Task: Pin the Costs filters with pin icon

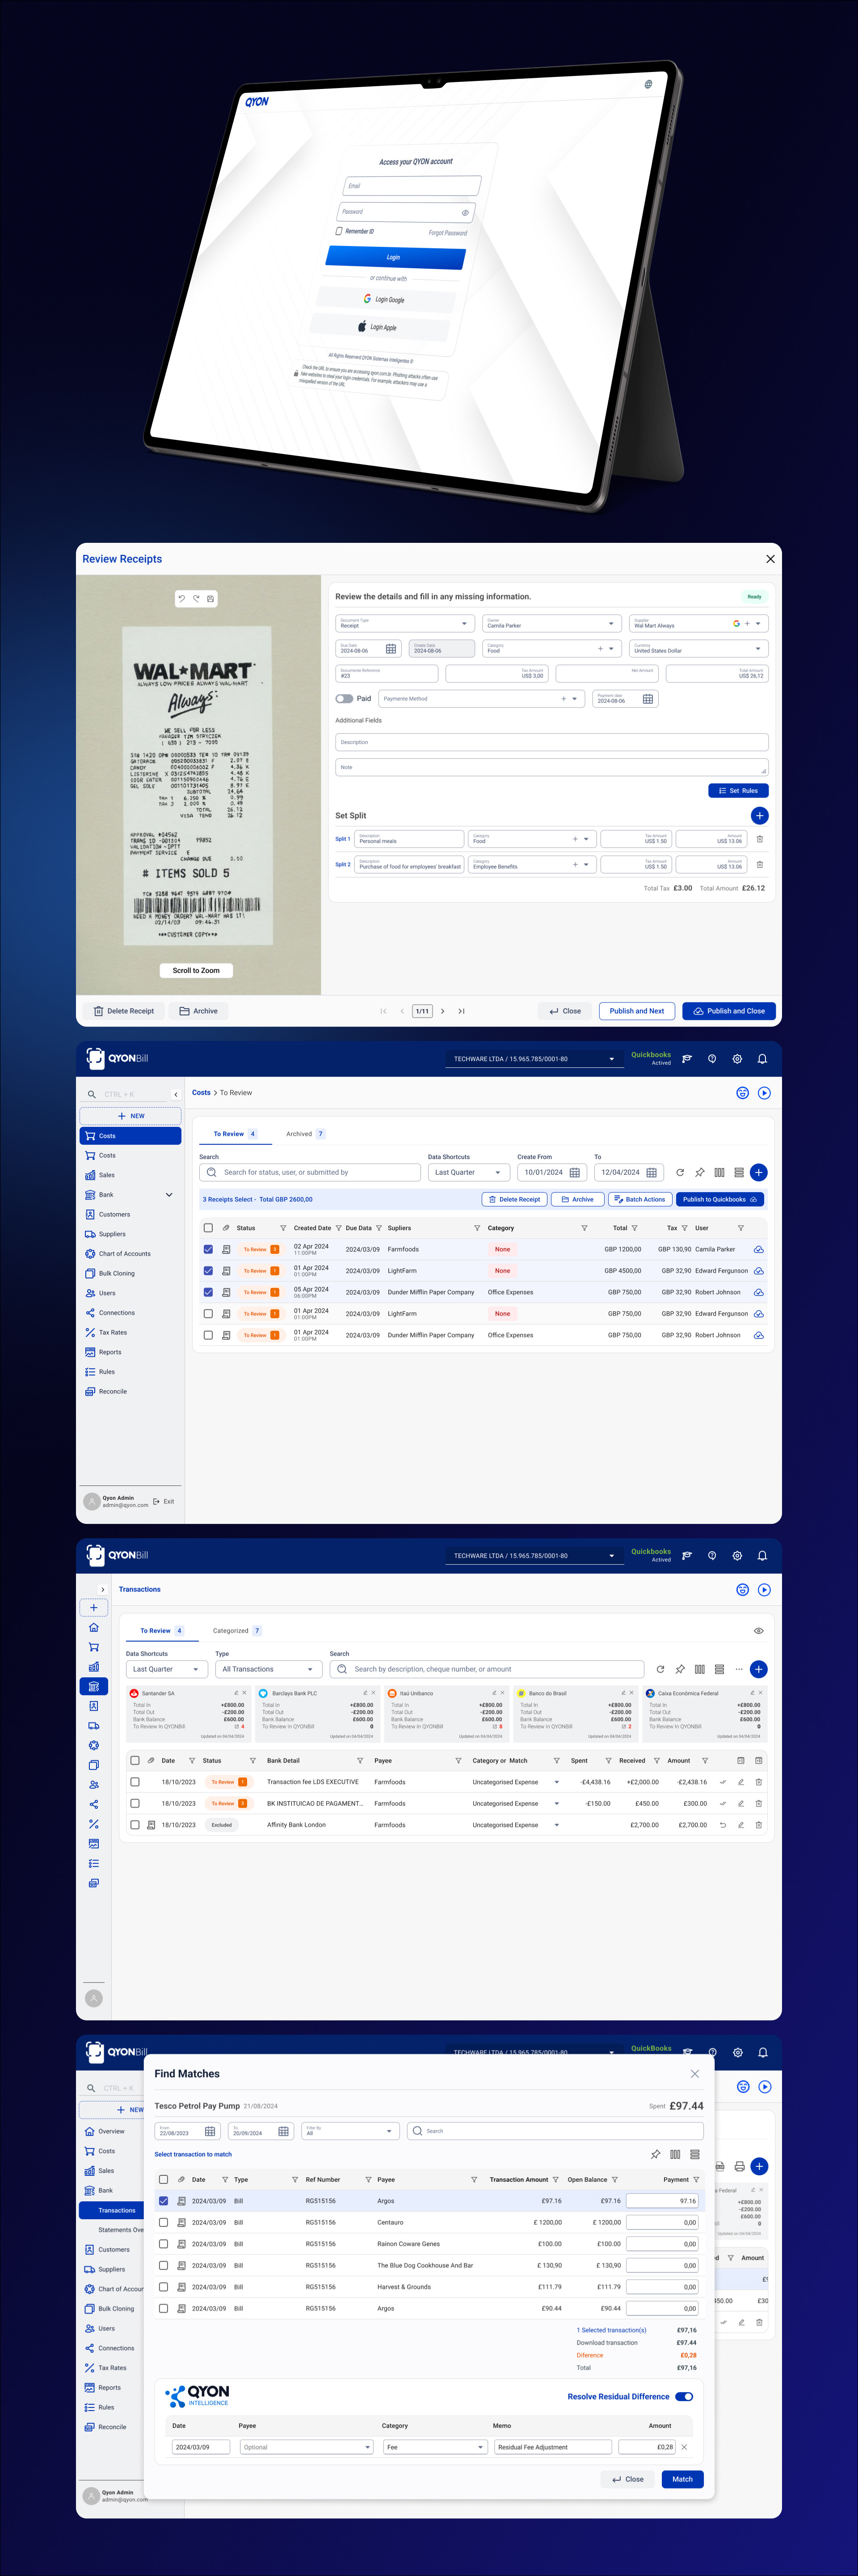Action: pos(699,1172)
